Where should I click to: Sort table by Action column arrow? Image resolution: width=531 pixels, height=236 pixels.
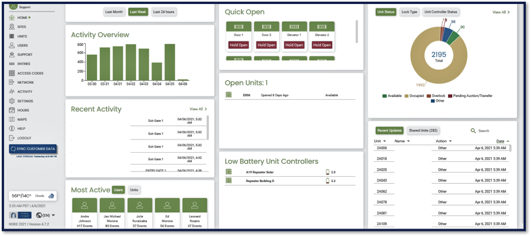coord(450,141)
